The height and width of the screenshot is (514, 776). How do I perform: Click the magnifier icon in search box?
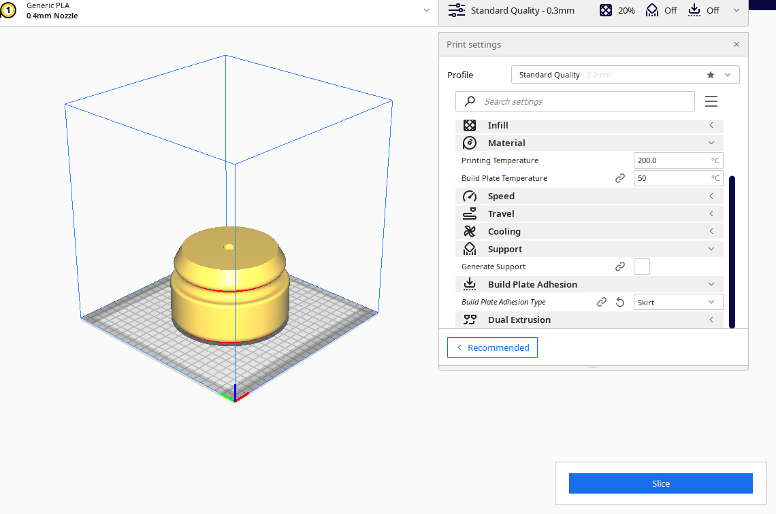click(470, 101)
